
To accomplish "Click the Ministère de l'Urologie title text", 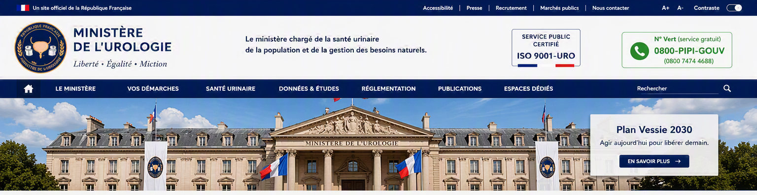I will 122,40.
